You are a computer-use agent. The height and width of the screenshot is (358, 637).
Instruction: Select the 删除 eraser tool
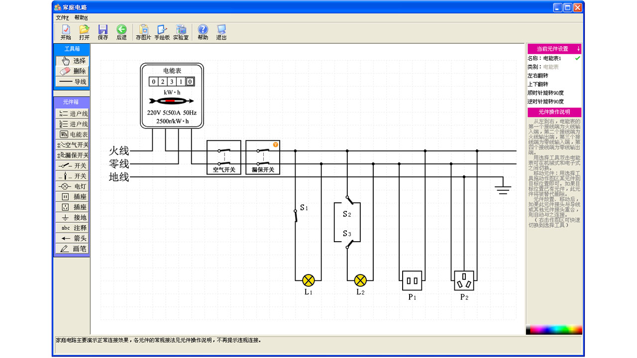point(72,71)
